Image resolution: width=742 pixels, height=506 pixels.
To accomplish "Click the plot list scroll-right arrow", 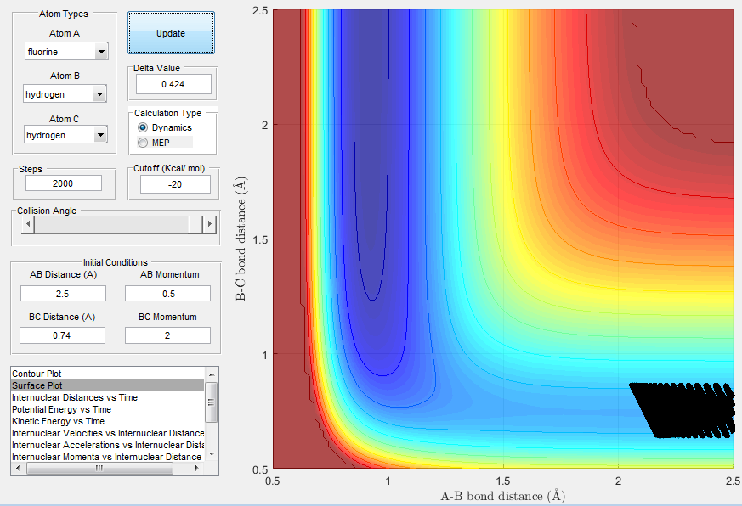I will [x=197, y=468].
